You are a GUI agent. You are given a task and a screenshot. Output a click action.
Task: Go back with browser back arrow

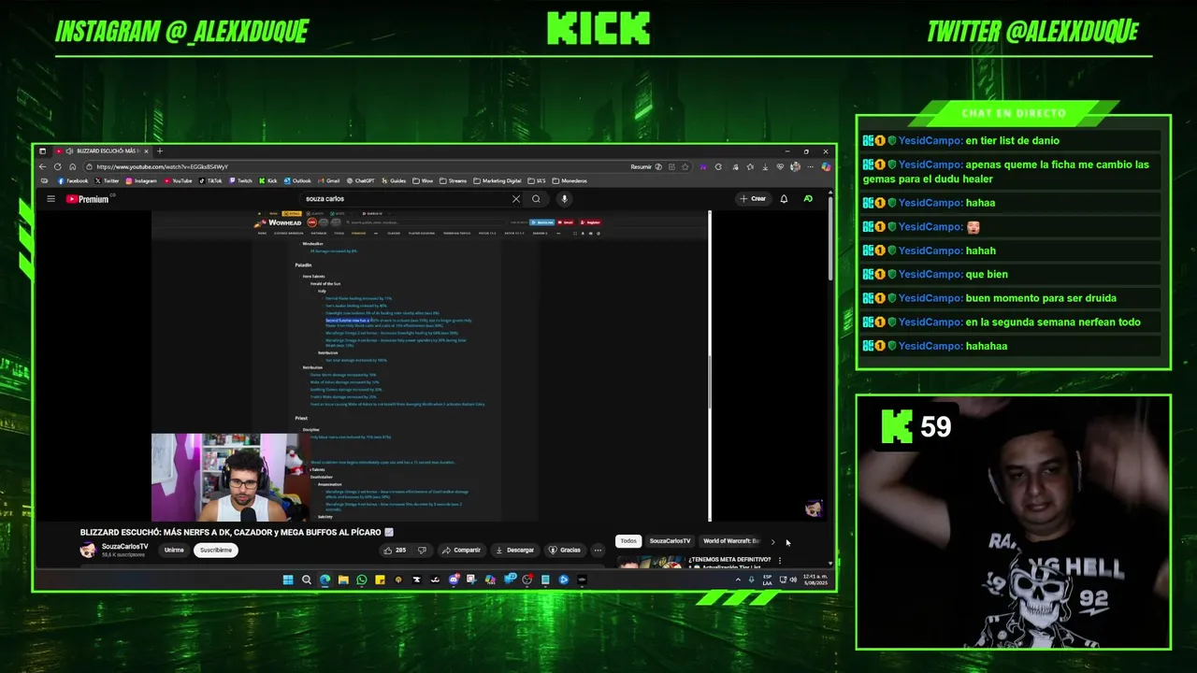click(x=42, y=166)
